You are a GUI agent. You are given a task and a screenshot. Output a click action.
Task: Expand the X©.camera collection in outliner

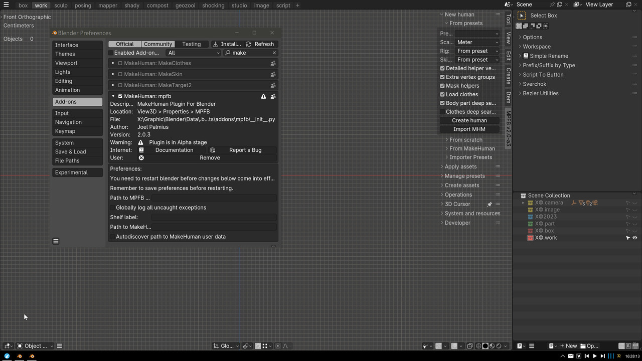click(x=523, y=203)
